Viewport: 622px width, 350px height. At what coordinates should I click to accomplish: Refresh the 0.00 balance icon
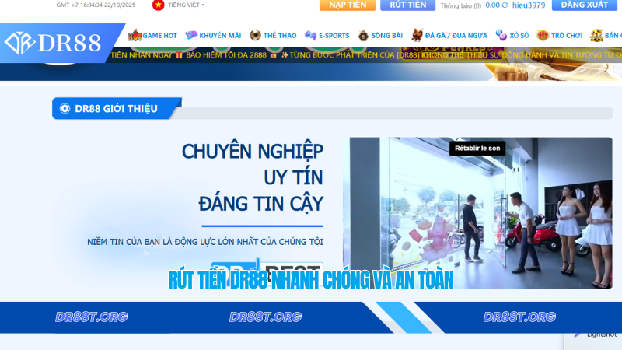click(505, 5)
